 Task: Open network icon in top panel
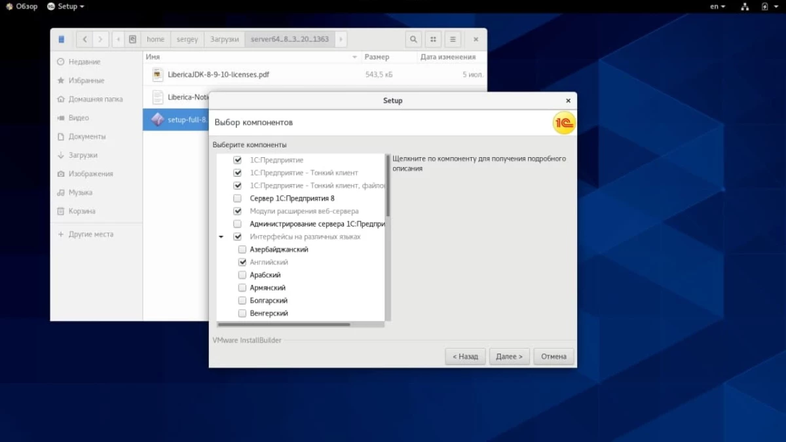click(x=745, y=7)
